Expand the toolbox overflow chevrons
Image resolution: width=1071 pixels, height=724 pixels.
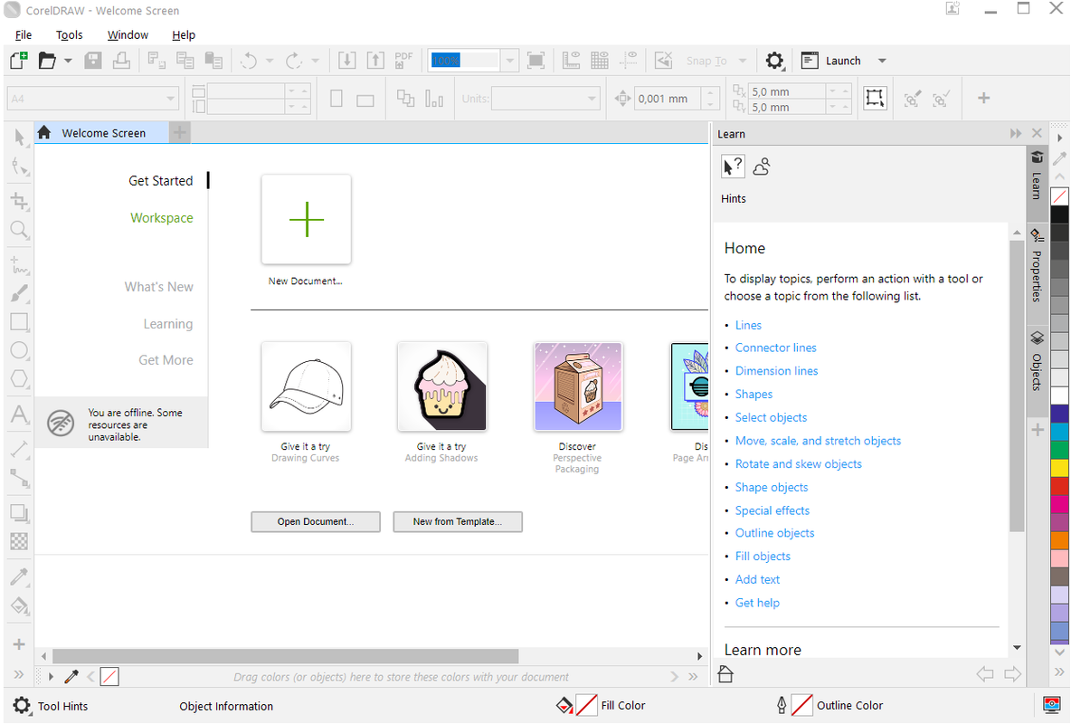click(19, 674)
